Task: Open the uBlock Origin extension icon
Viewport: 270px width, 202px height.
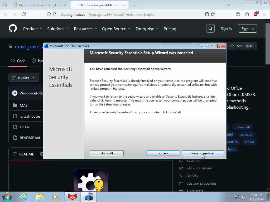Action: click(x=256, y=14)
